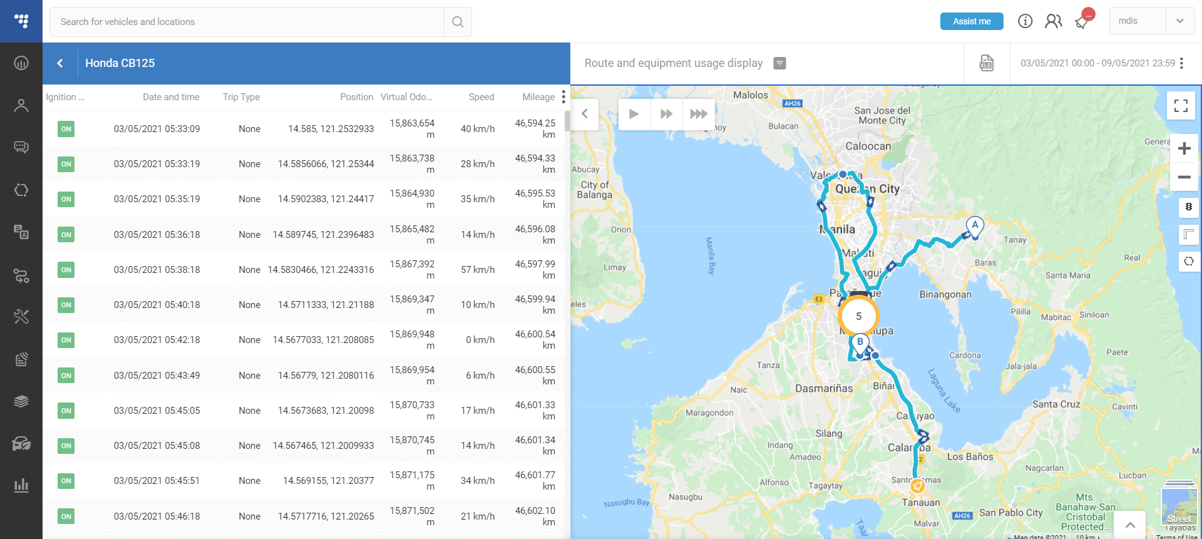Enter map fullscreen mode

pyautogui.click(x=1181, y=106)
